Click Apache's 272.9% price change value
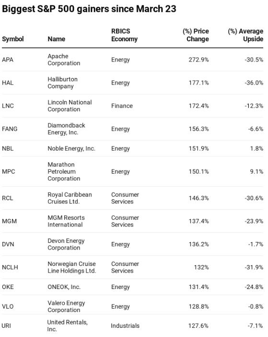This screenshot has height=337, width=268. tap(198, 60)
